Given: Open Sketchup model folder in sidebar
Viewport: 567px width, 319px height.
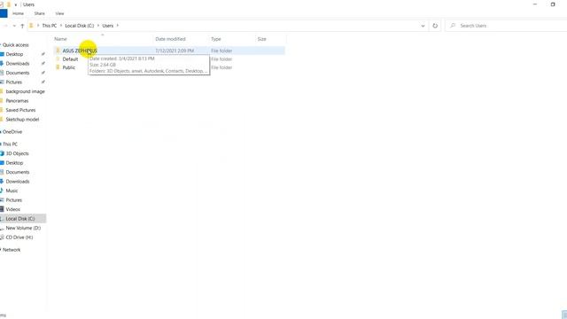Looking at the screenshot, I should click(22, 120).
